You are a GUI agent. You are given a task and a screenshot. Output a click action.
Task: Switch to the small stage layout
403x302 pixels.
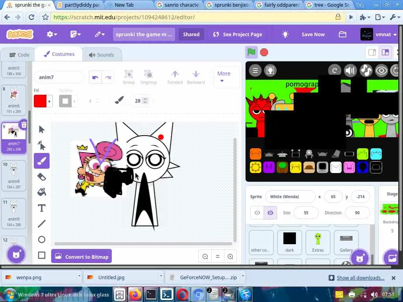(x=372, y=52)
